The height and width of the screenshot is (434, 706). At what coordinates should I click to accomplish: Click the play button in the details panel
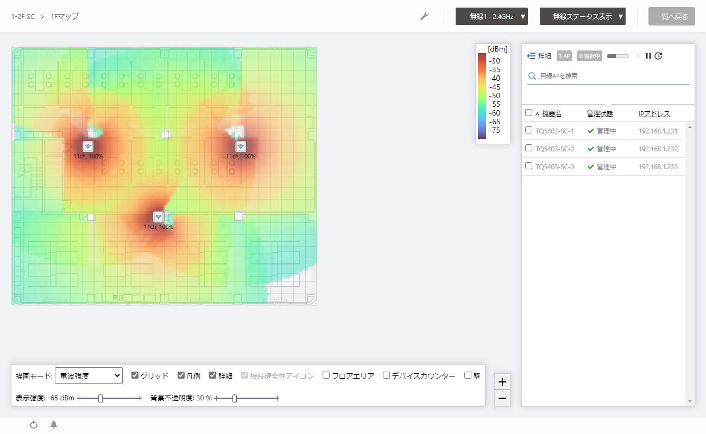(x=639, y=56)
